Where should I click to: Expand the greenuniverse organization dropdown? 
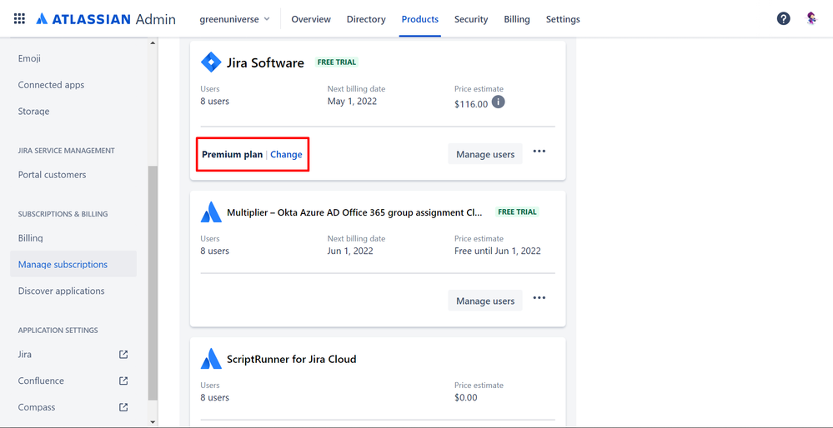(235, 19)
